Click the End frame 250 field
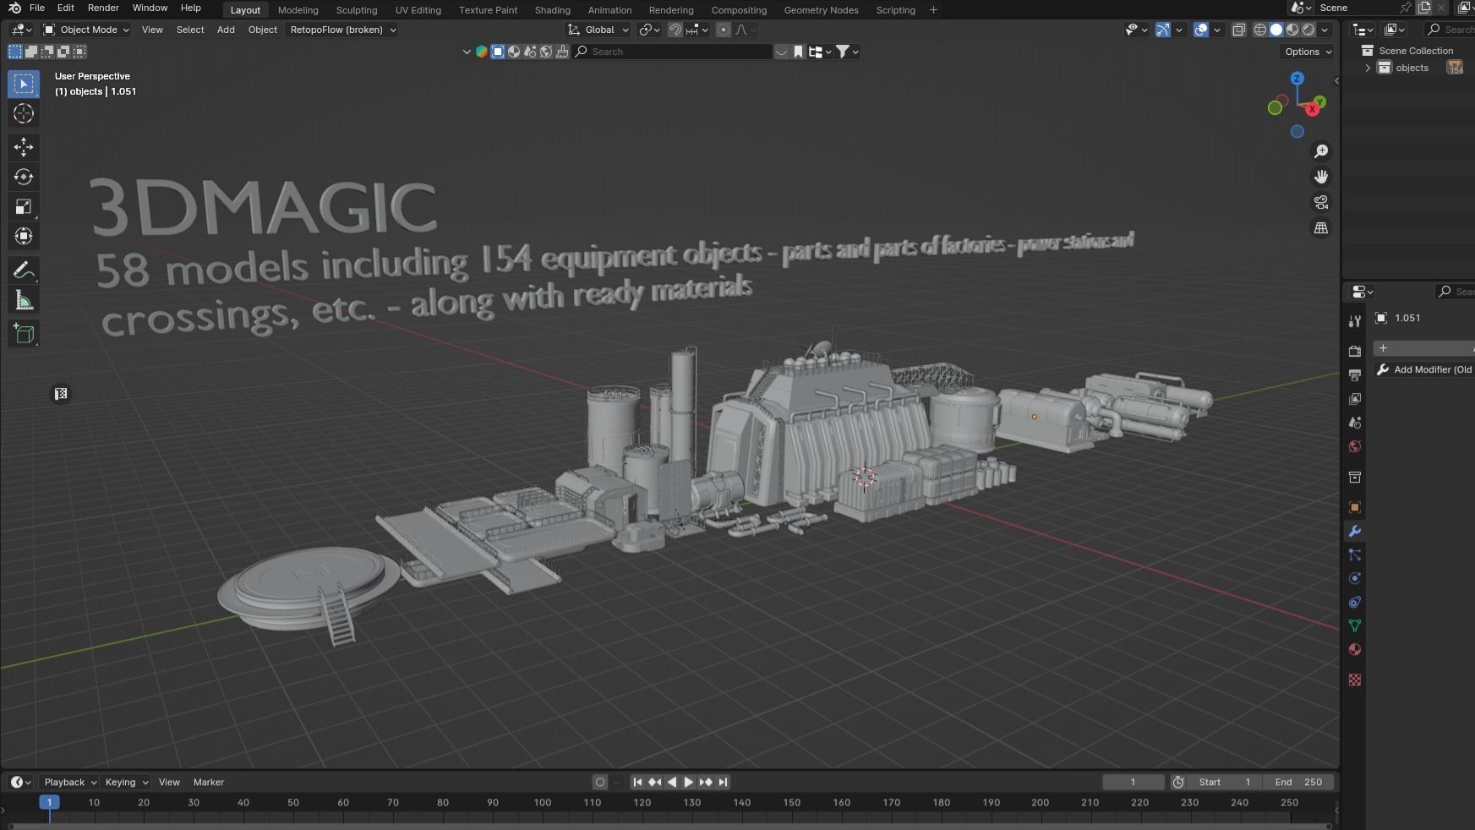This screenshot has width=1475, height=830. (x=1300, y=782)
